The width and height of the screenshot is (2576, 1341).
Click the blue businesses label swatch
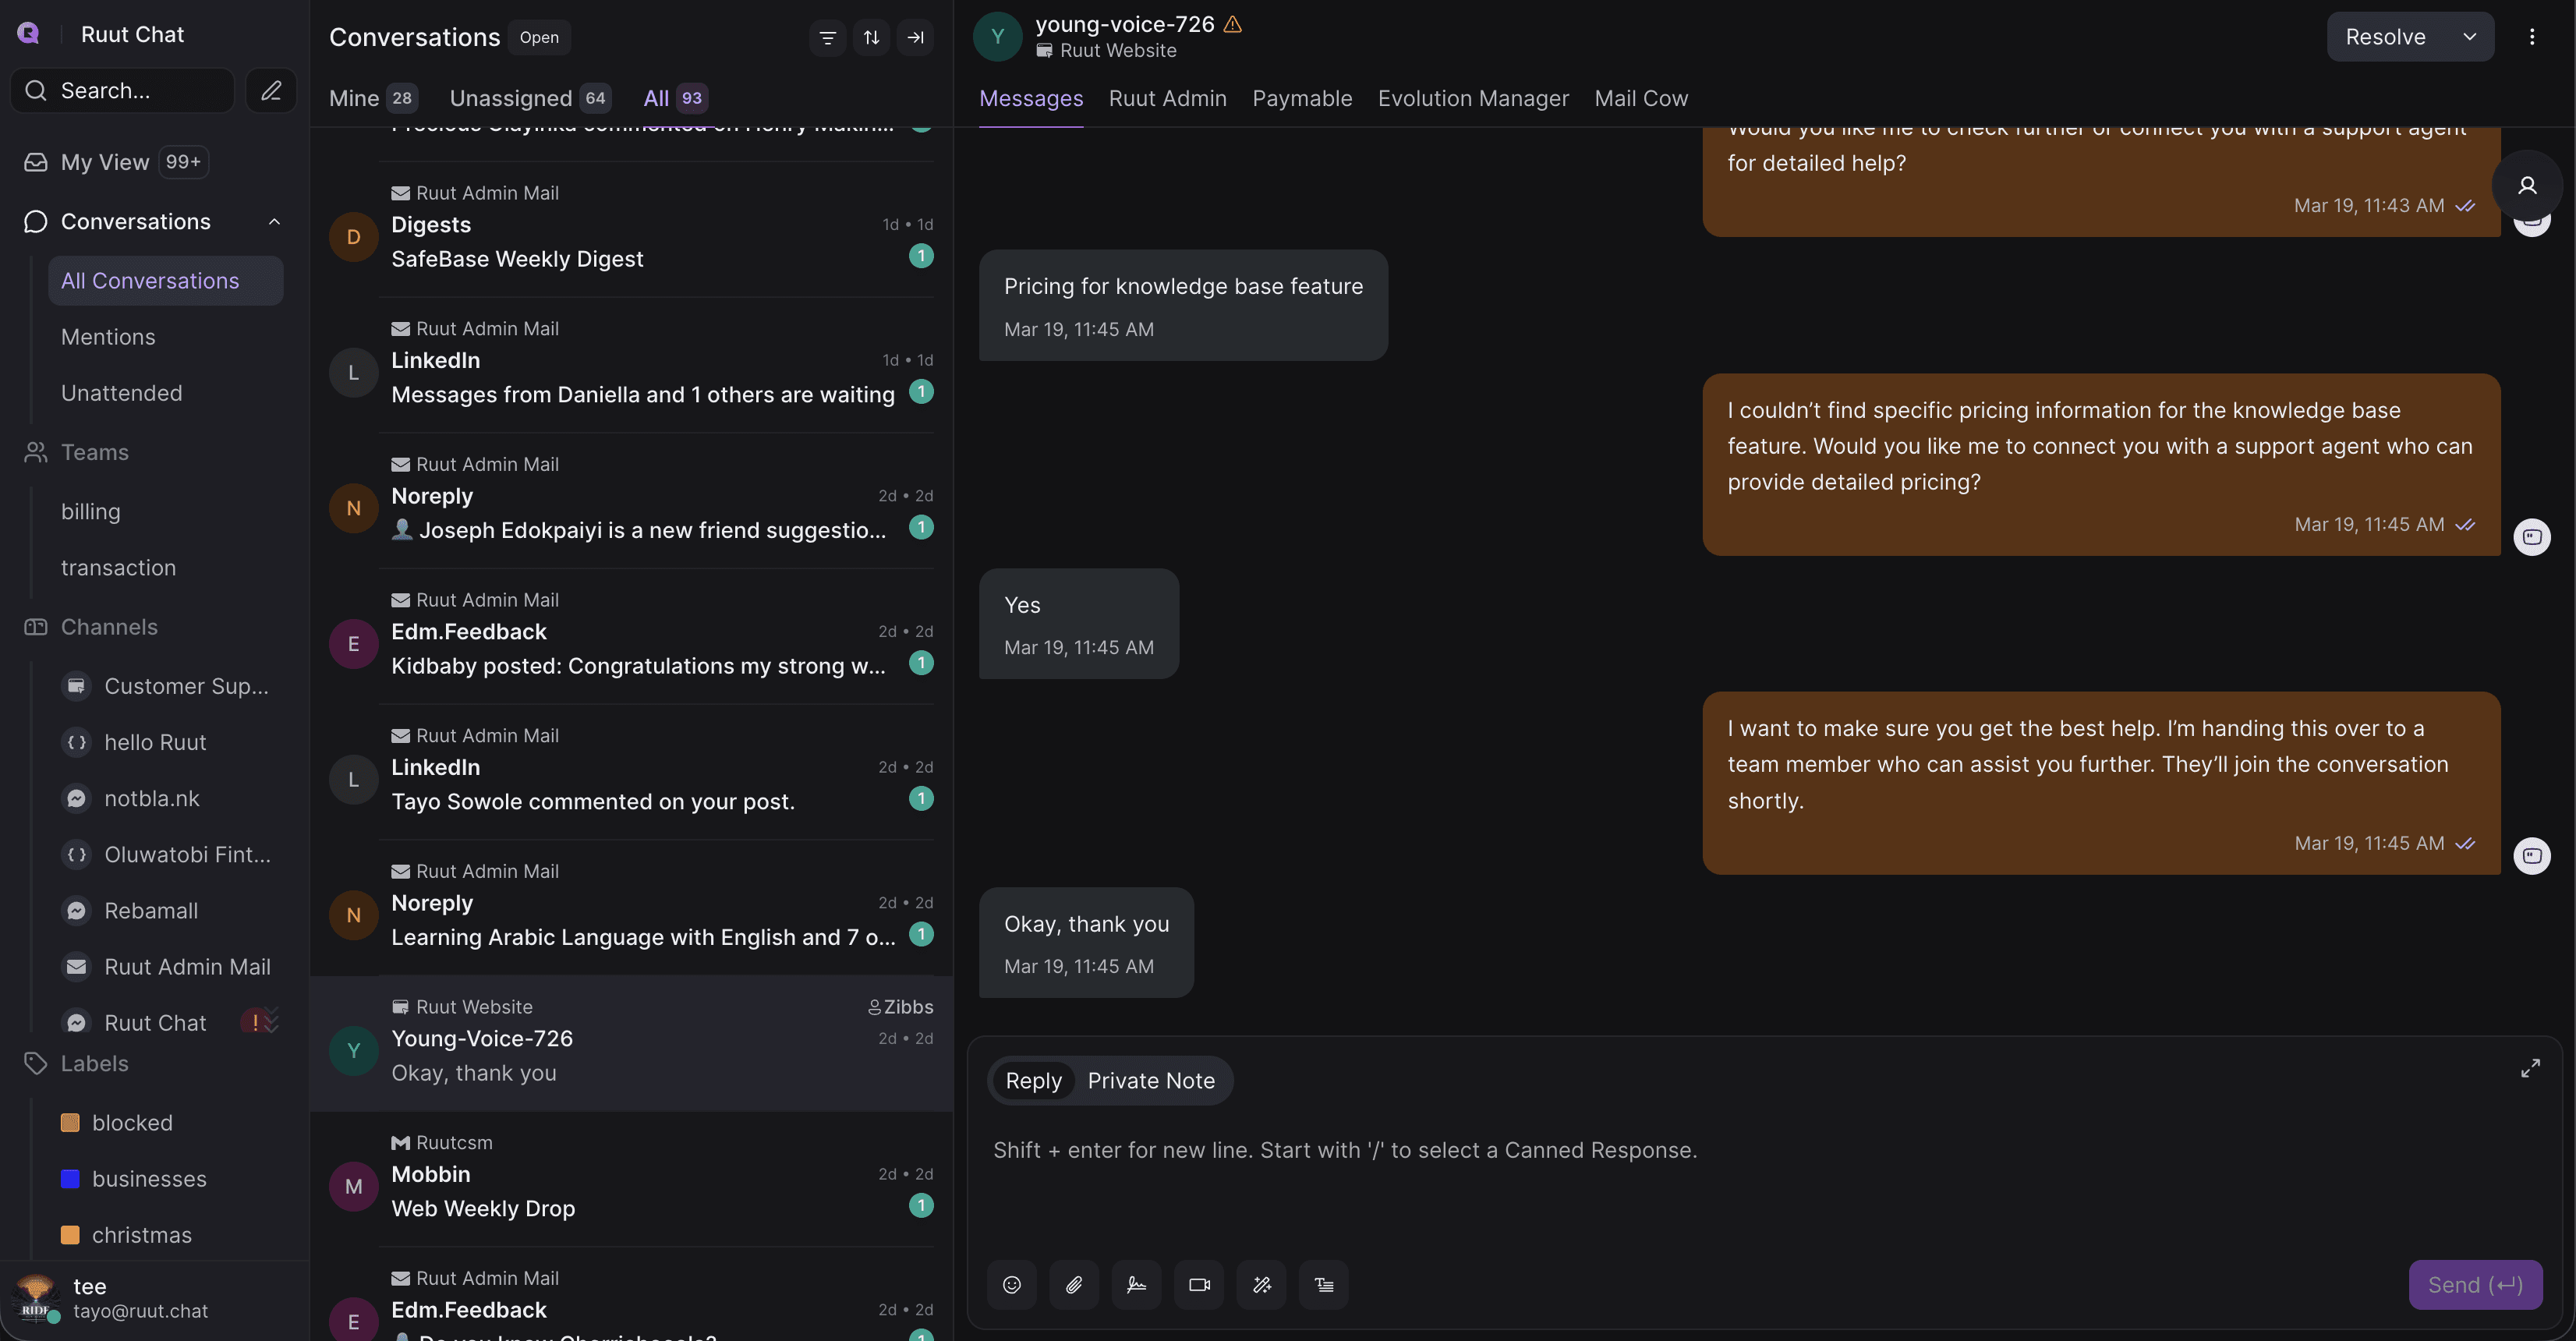point(70,1179)
